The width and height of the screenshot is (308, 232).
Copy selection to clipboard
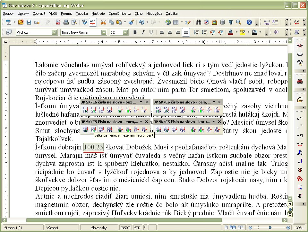[111, 22]
